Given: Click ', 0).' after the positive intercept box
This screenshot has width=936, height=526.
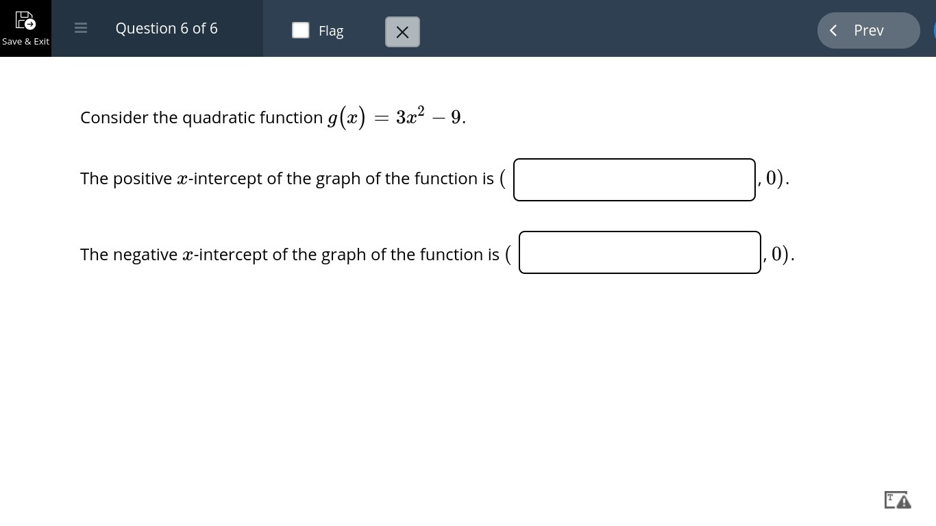Looking at the screenshot, I should [774, 179].
